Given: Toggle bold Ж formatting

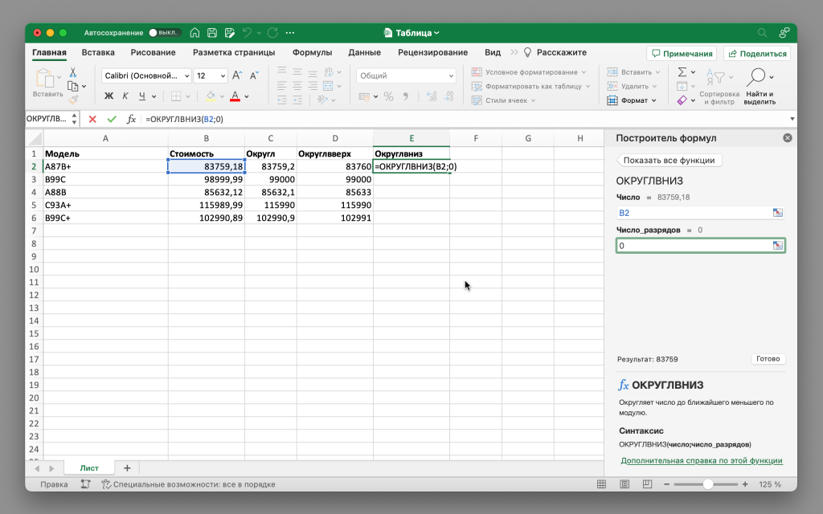Looking at the screenshot, I should coord(109,96).
